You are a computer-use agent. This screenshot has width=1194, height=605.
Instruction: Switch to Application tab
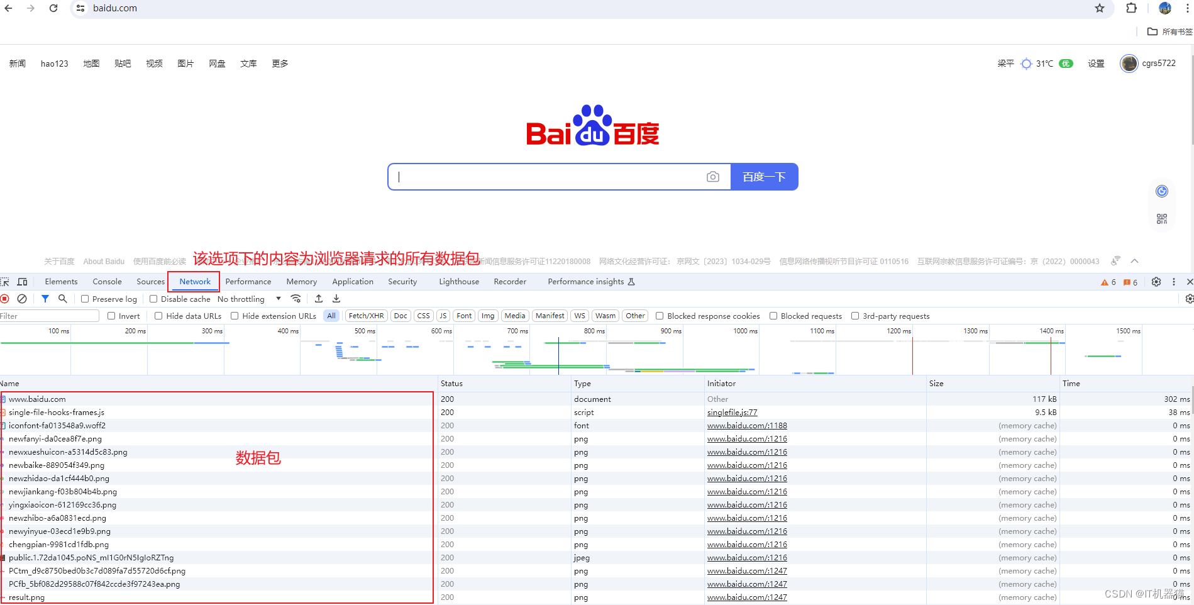point(353,282)
